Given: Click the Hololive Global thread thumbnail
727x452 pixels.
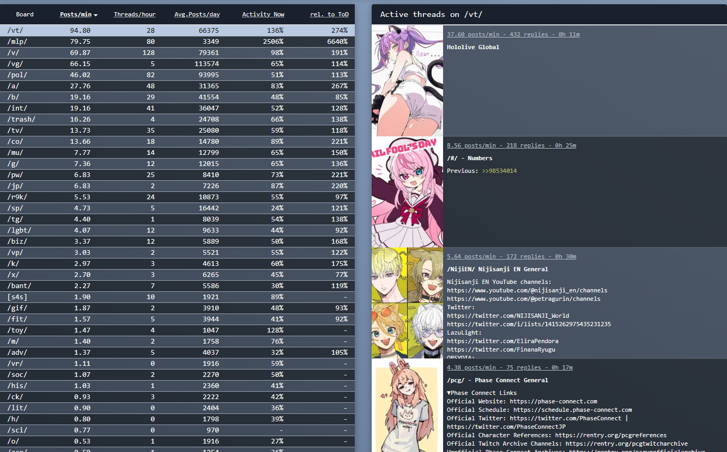Looking at the screenshot, I should coord(407,81).
